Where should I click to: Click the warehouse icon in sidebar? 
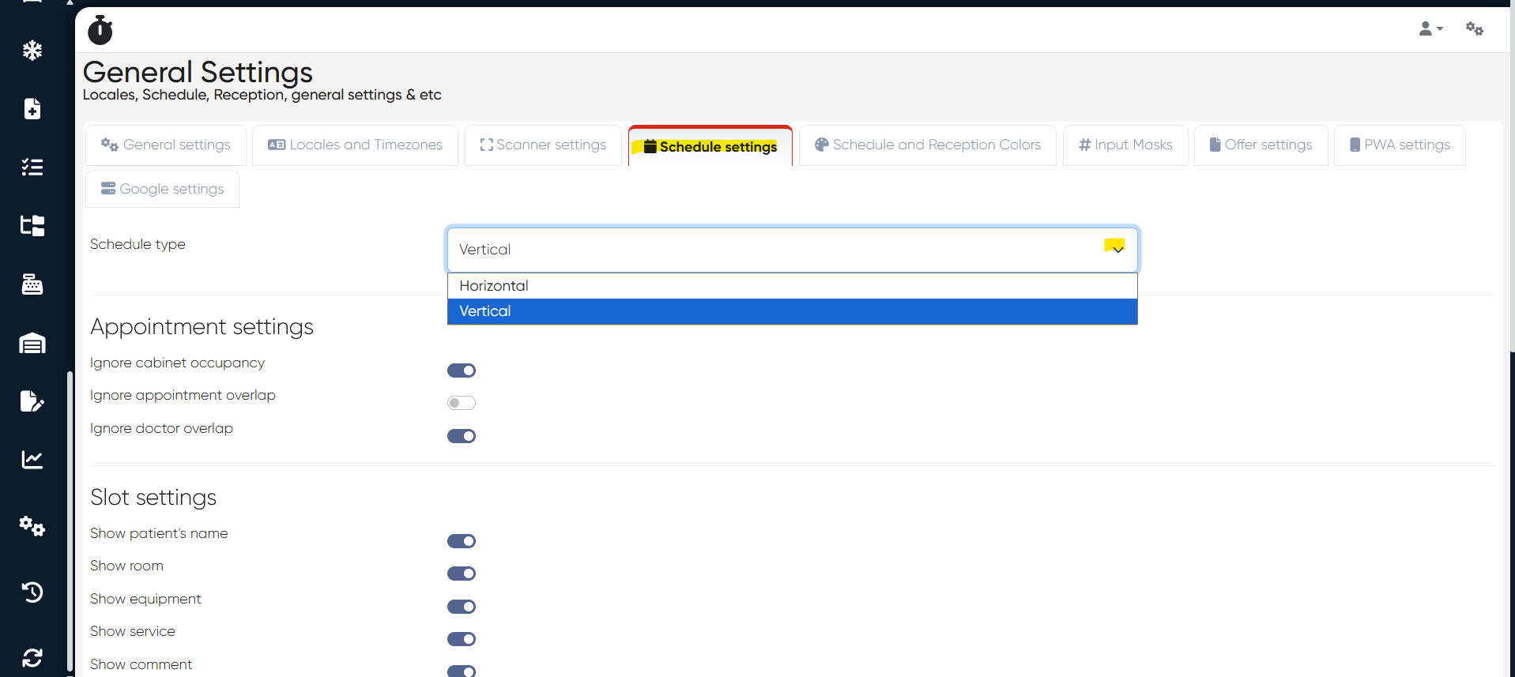[x=32, y=343]
